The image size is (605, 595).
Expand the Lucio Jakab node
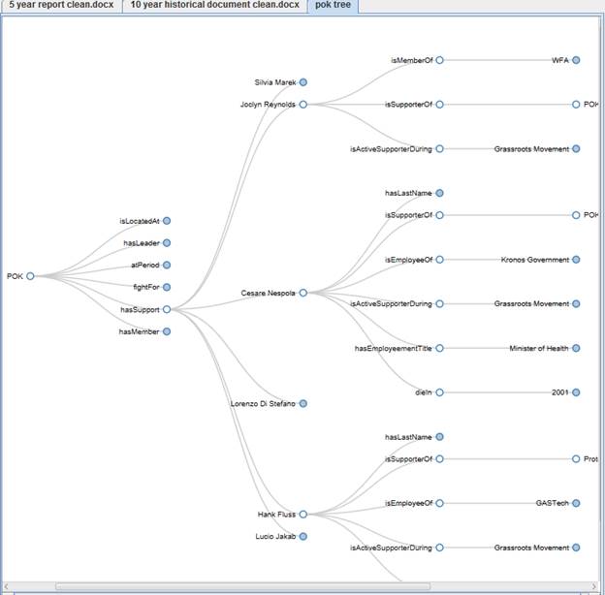tap(303, 536)
